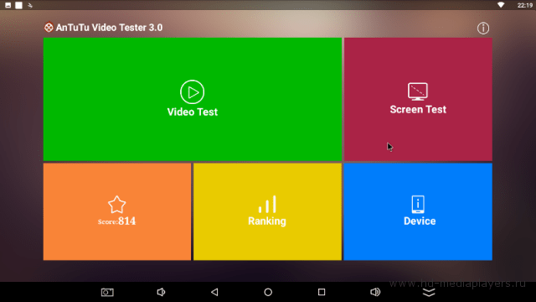The image size is (536, 302).
Task: Open the Ranking bar chart icon
Action: pos(267,204)
